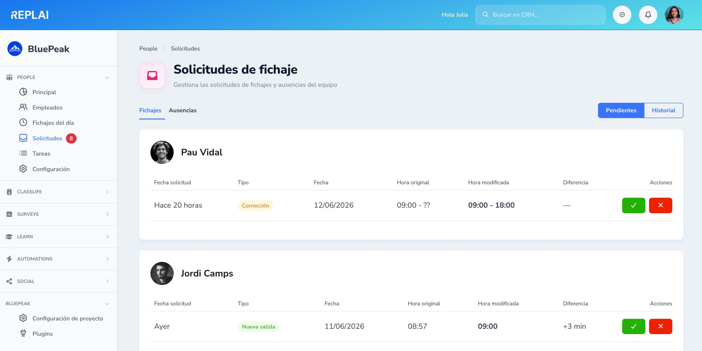Click the 11/06/2026 date cell
This screenshot has width=702, height=351.
tap(344, 326)
